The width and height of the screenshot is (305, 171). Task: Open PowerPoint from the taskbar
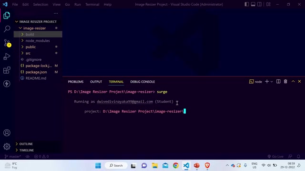(197, 166)
